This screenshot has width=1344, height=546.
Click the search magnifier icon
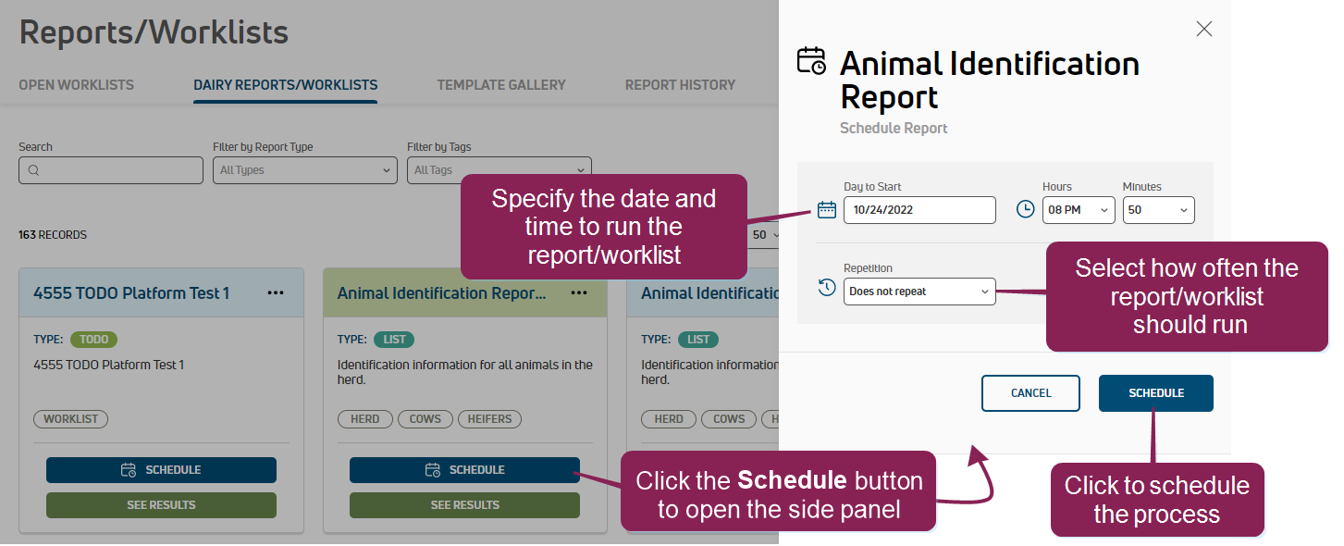33,170
